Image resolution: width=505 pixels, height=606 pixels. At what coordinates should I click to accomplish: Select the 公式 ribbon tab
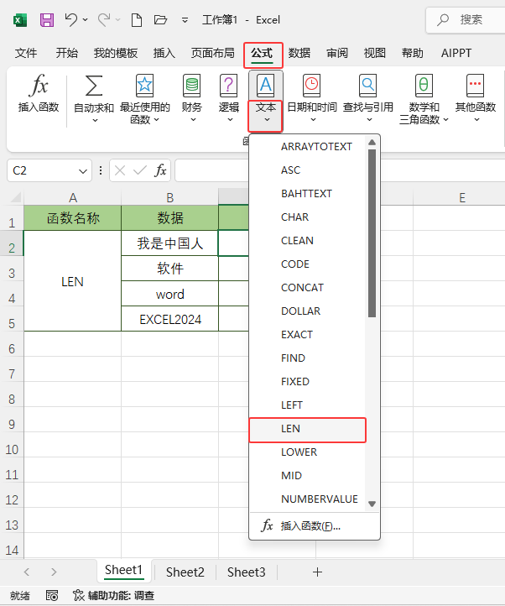[262, 53]
